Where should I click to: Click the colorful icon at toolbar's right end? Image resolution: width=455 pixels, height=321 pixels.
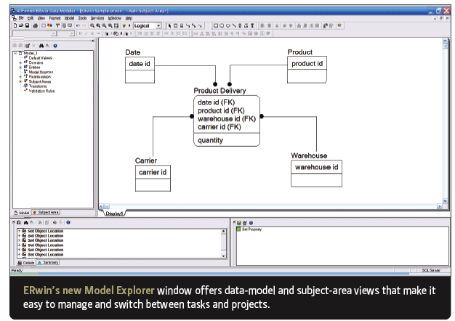[339, 25]
